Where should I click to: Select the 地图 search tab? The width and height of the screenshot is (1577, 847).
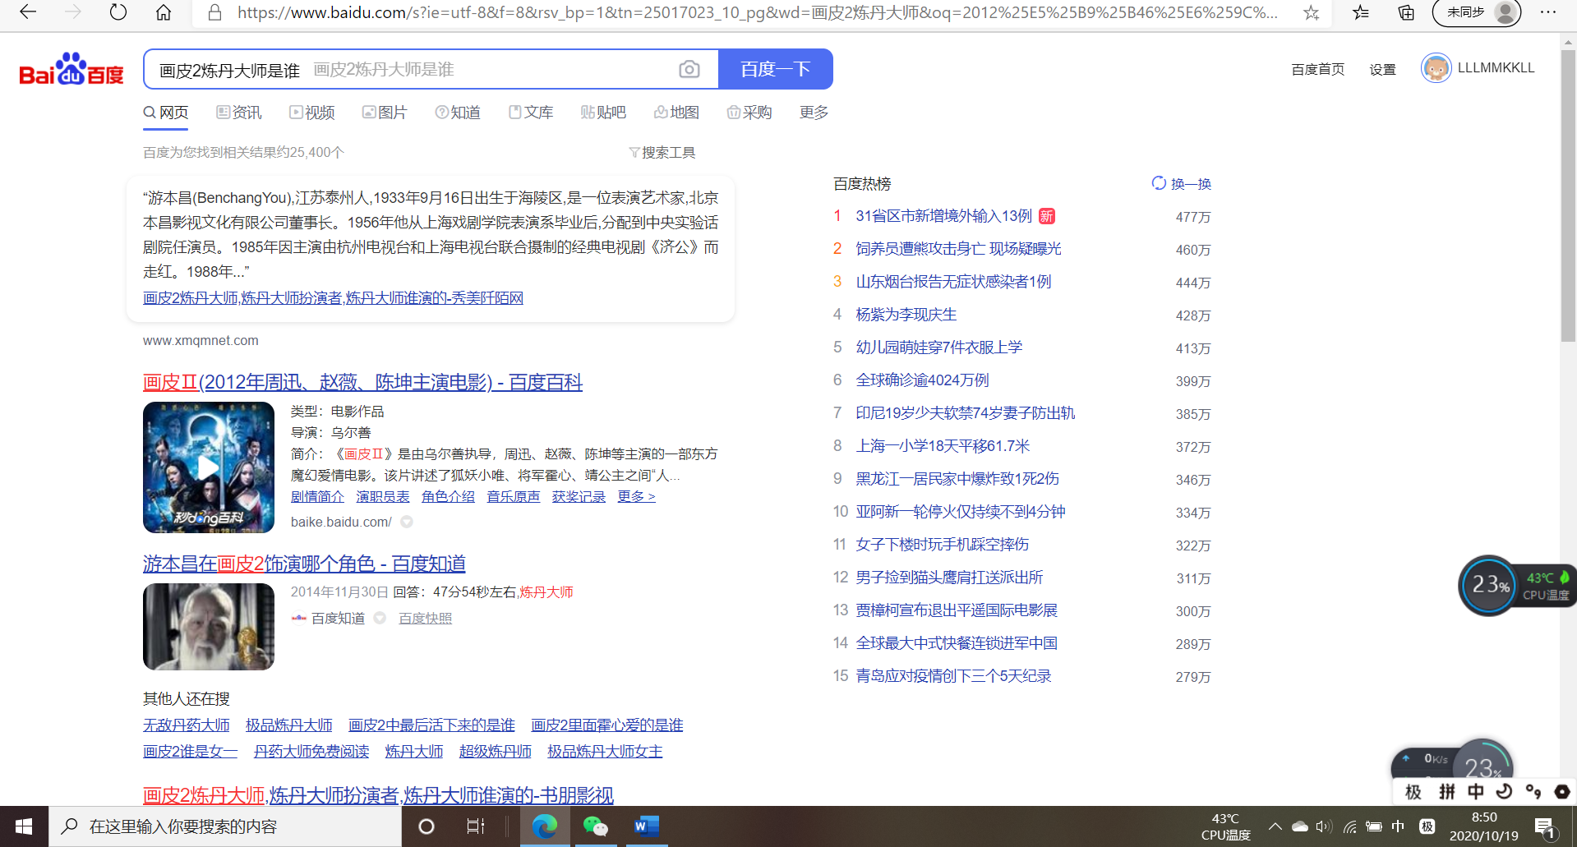pos(676,113)
